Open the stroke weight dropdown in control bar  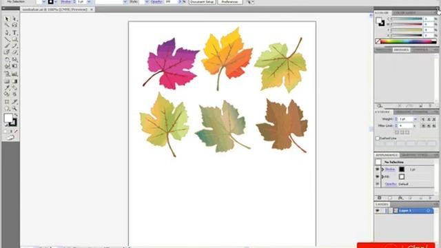tap(89, 1)
